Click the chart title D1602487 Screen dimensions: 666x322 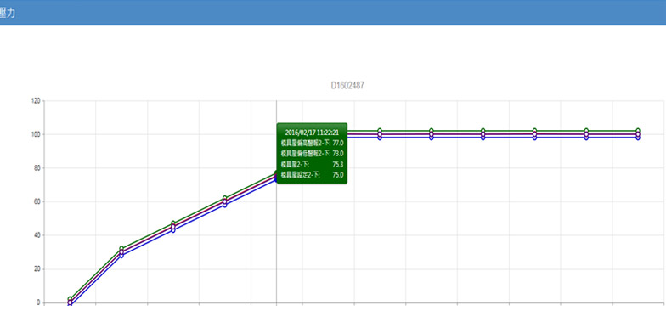[x=347, y=85]
